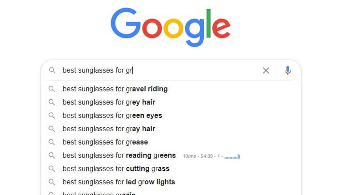The image size is (342, 195).
Task: Click the magnifier icon beside 'cutting grass'
Action: click(x=52, y=169)
